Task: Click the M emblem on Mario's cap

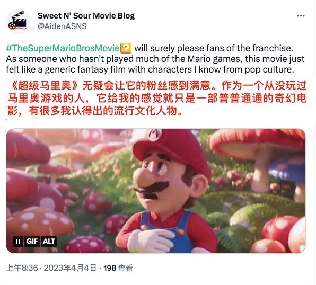Action: click(154, 134)
